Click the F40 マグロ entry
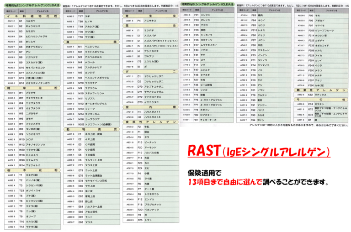This screenshot has width=351, height=232. (x=207, y=25)
